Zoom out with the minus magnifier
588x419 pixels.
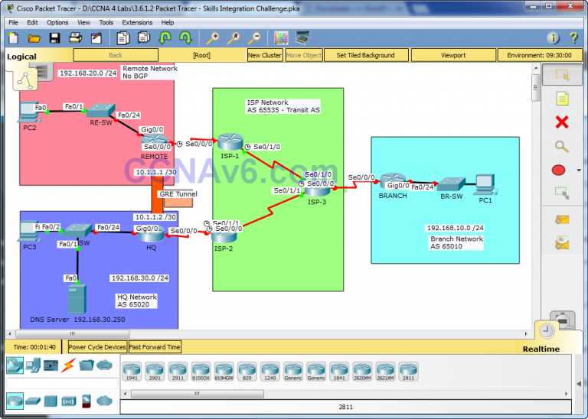click(x=255, y=37)
